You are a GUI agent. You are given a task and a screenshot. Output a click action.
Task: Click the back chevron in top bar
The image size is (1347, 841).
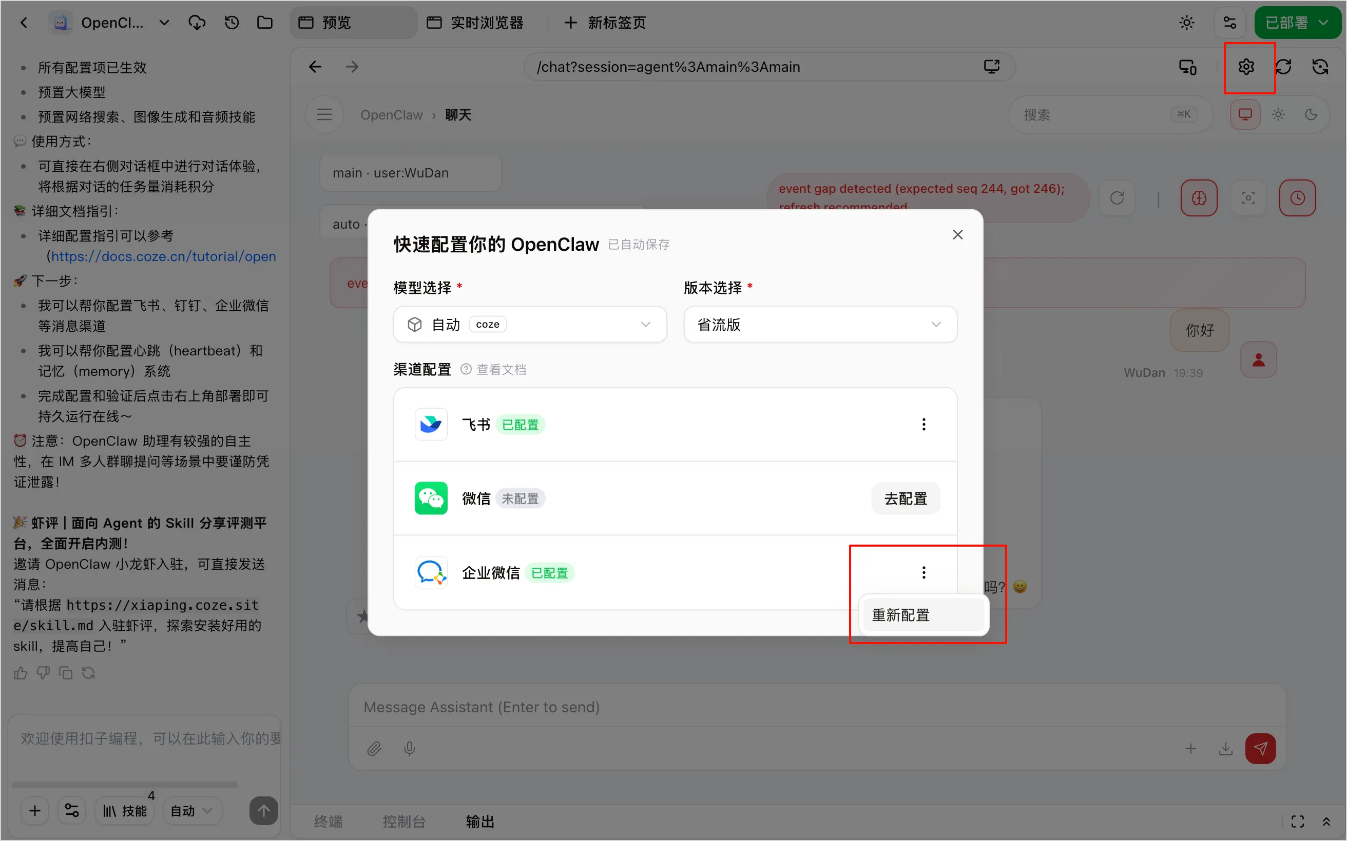click(24, 23)
